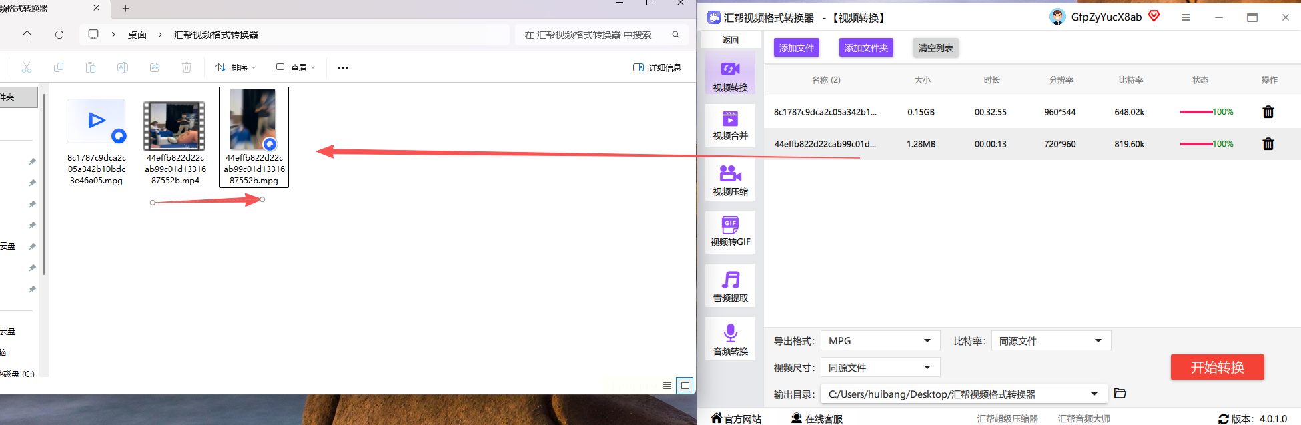The image size is (1301, 425).
Task: Click 汇帮视频格式转换器 breadcrumb in address bar
Action: (x=216, y=35)
